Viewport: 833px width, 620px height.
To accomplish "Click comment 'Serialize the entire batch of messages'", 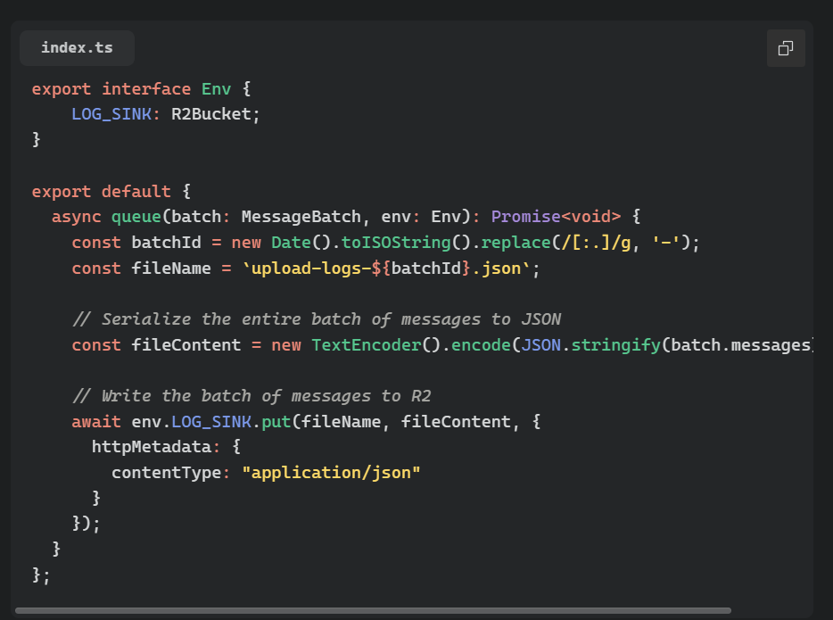I will [316, 319].
